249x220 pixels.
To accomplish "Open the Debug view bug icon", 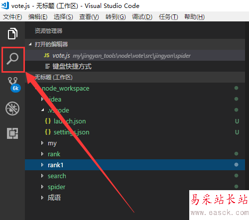I will pos(12,109).
